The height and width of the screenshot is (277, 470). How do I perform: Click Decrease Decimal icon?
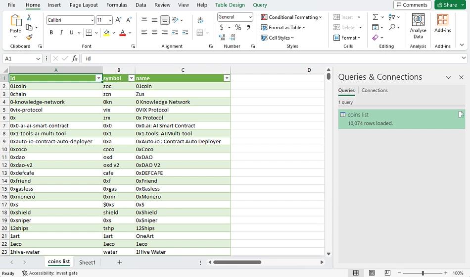point(233,37)
